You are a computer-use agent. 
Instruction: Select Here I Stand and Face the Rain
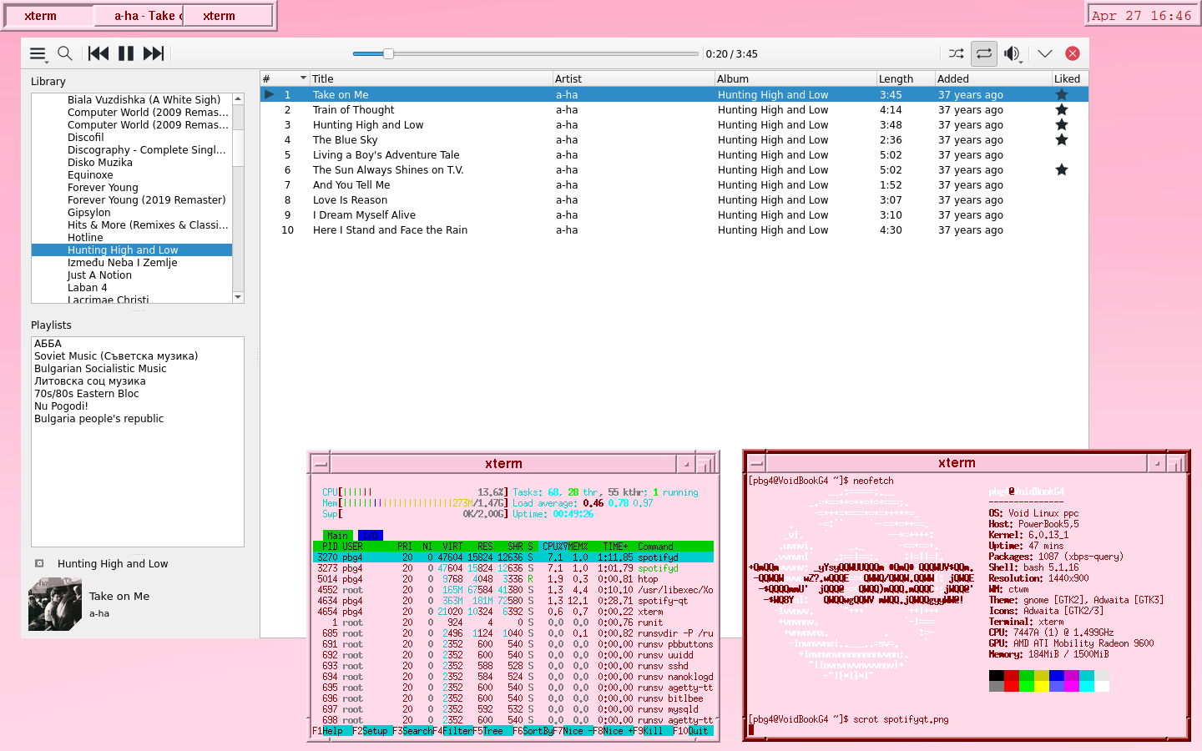coord(674,229)
